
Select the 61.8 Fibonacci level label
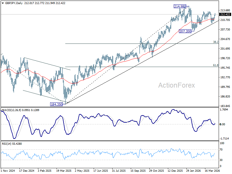coord(215,65)
